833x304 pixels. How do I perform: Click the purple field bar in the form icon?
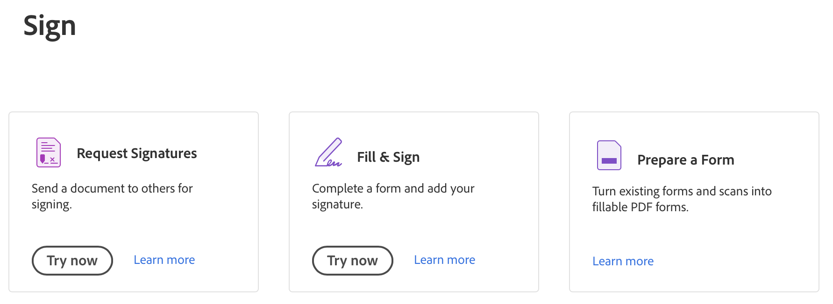(609, 161)
